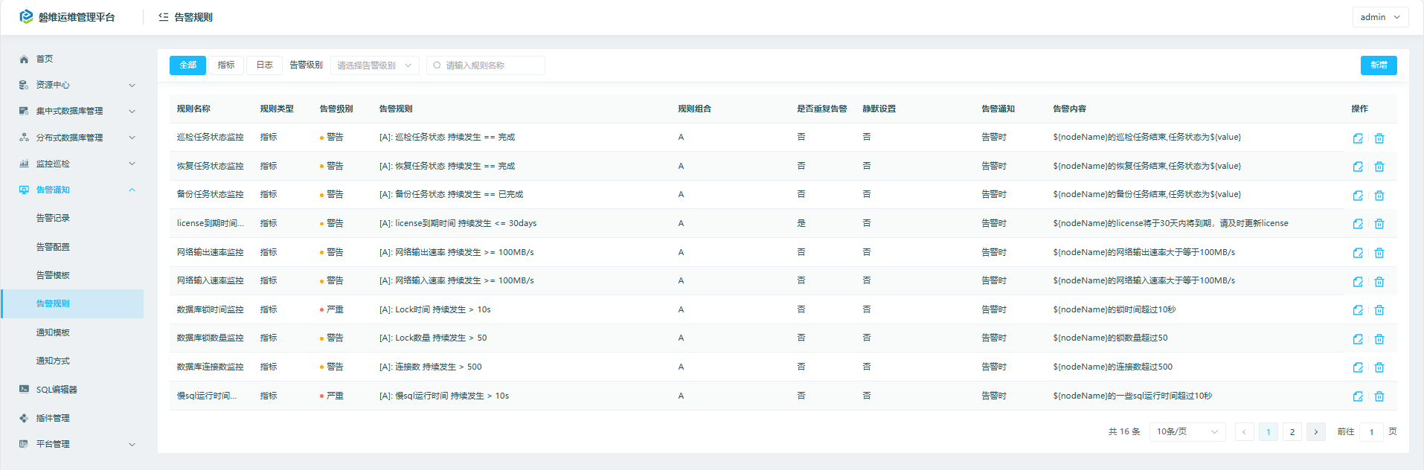
Task: Delete the 数据库锁数量监控 rule
Action: point(1379,339)
